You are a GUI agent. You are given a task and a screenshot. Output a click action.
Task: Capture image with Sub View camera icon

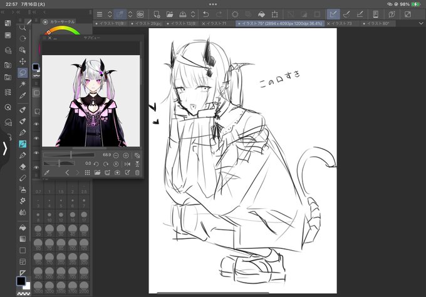click(117, 173)
